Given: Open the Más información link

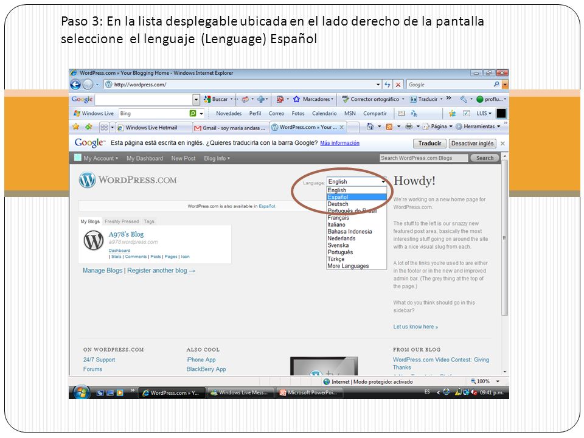Looking at the screenshot, I should pyautogui.click(x=339, y=143).
